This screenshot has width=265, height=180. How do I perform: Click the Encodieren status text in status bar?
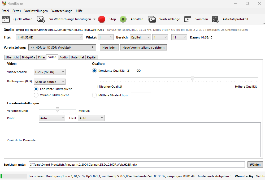point(111,176)
